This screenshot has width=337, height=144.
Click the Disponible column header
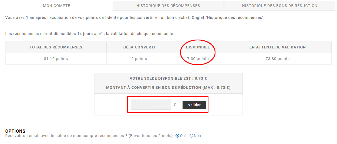198,47
